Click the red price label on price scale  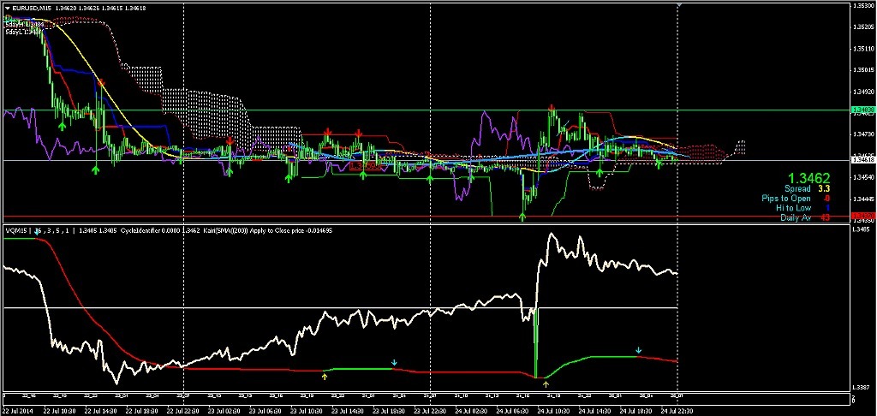pos(862,215)
